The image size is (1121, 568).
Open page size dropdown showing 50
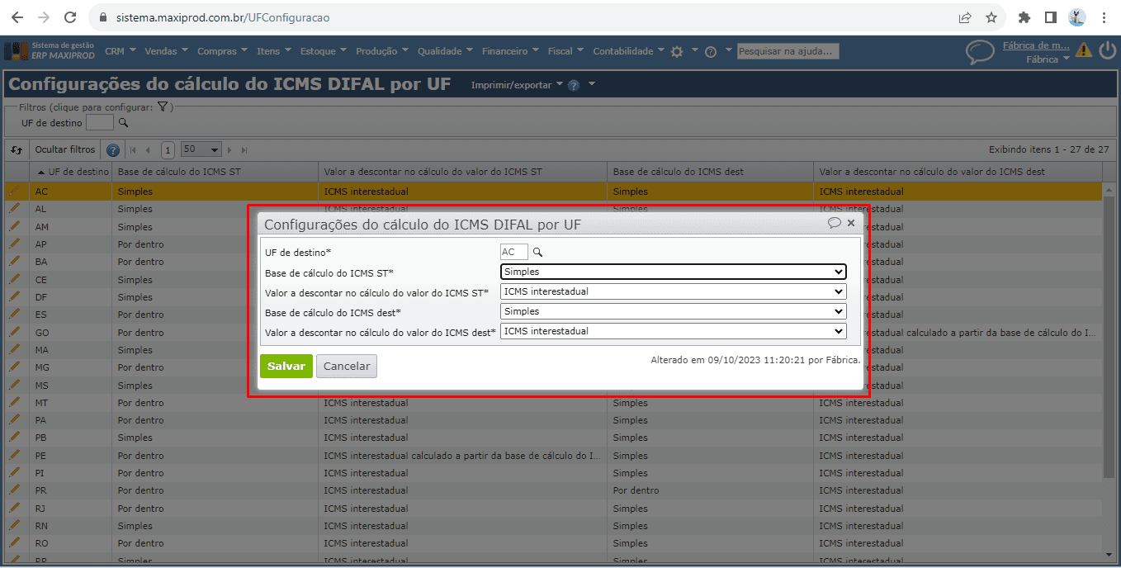pyautogui.click(x=201, y=149)
